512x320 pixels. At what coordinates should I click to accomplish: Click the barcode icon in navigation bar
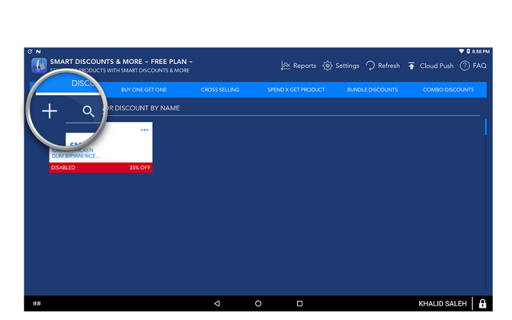[x=37, y=303]
